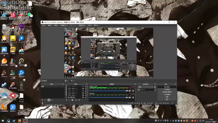Open the 工具(T) menu in OBS
218x123 pixels.
click(90, 25)
